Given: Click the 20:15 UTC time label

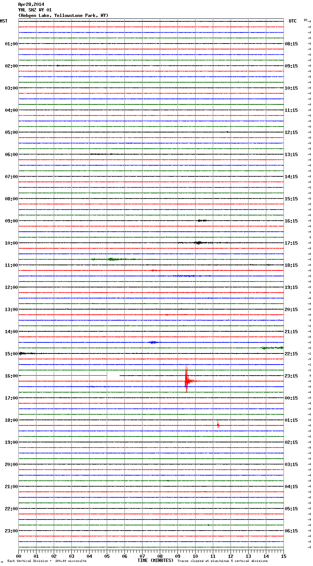Looking at the screenshot, I should (x=291, y=310).
